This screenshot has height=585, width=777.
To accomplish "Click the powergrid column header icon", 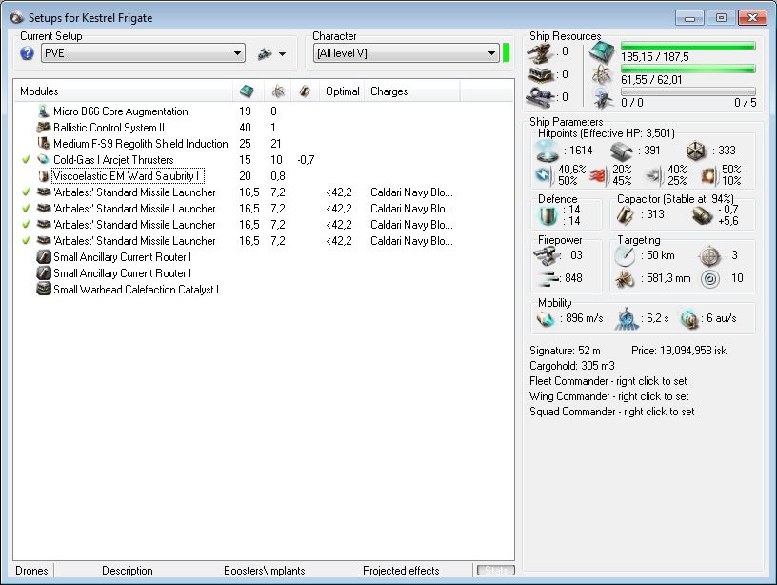I will [x=278, y=91].
